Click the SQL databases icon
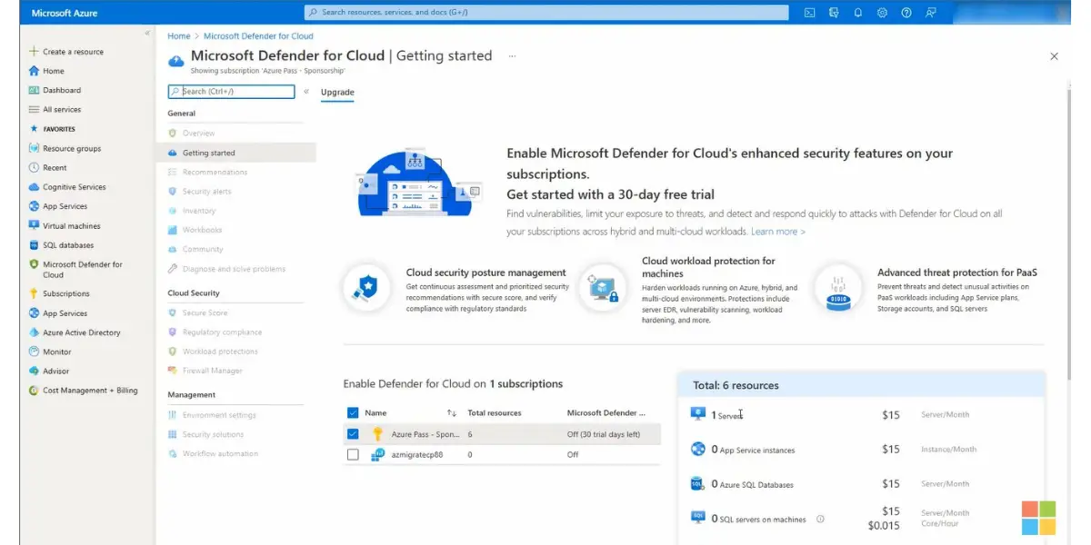The image size is (1091, 545). point(34,245)
